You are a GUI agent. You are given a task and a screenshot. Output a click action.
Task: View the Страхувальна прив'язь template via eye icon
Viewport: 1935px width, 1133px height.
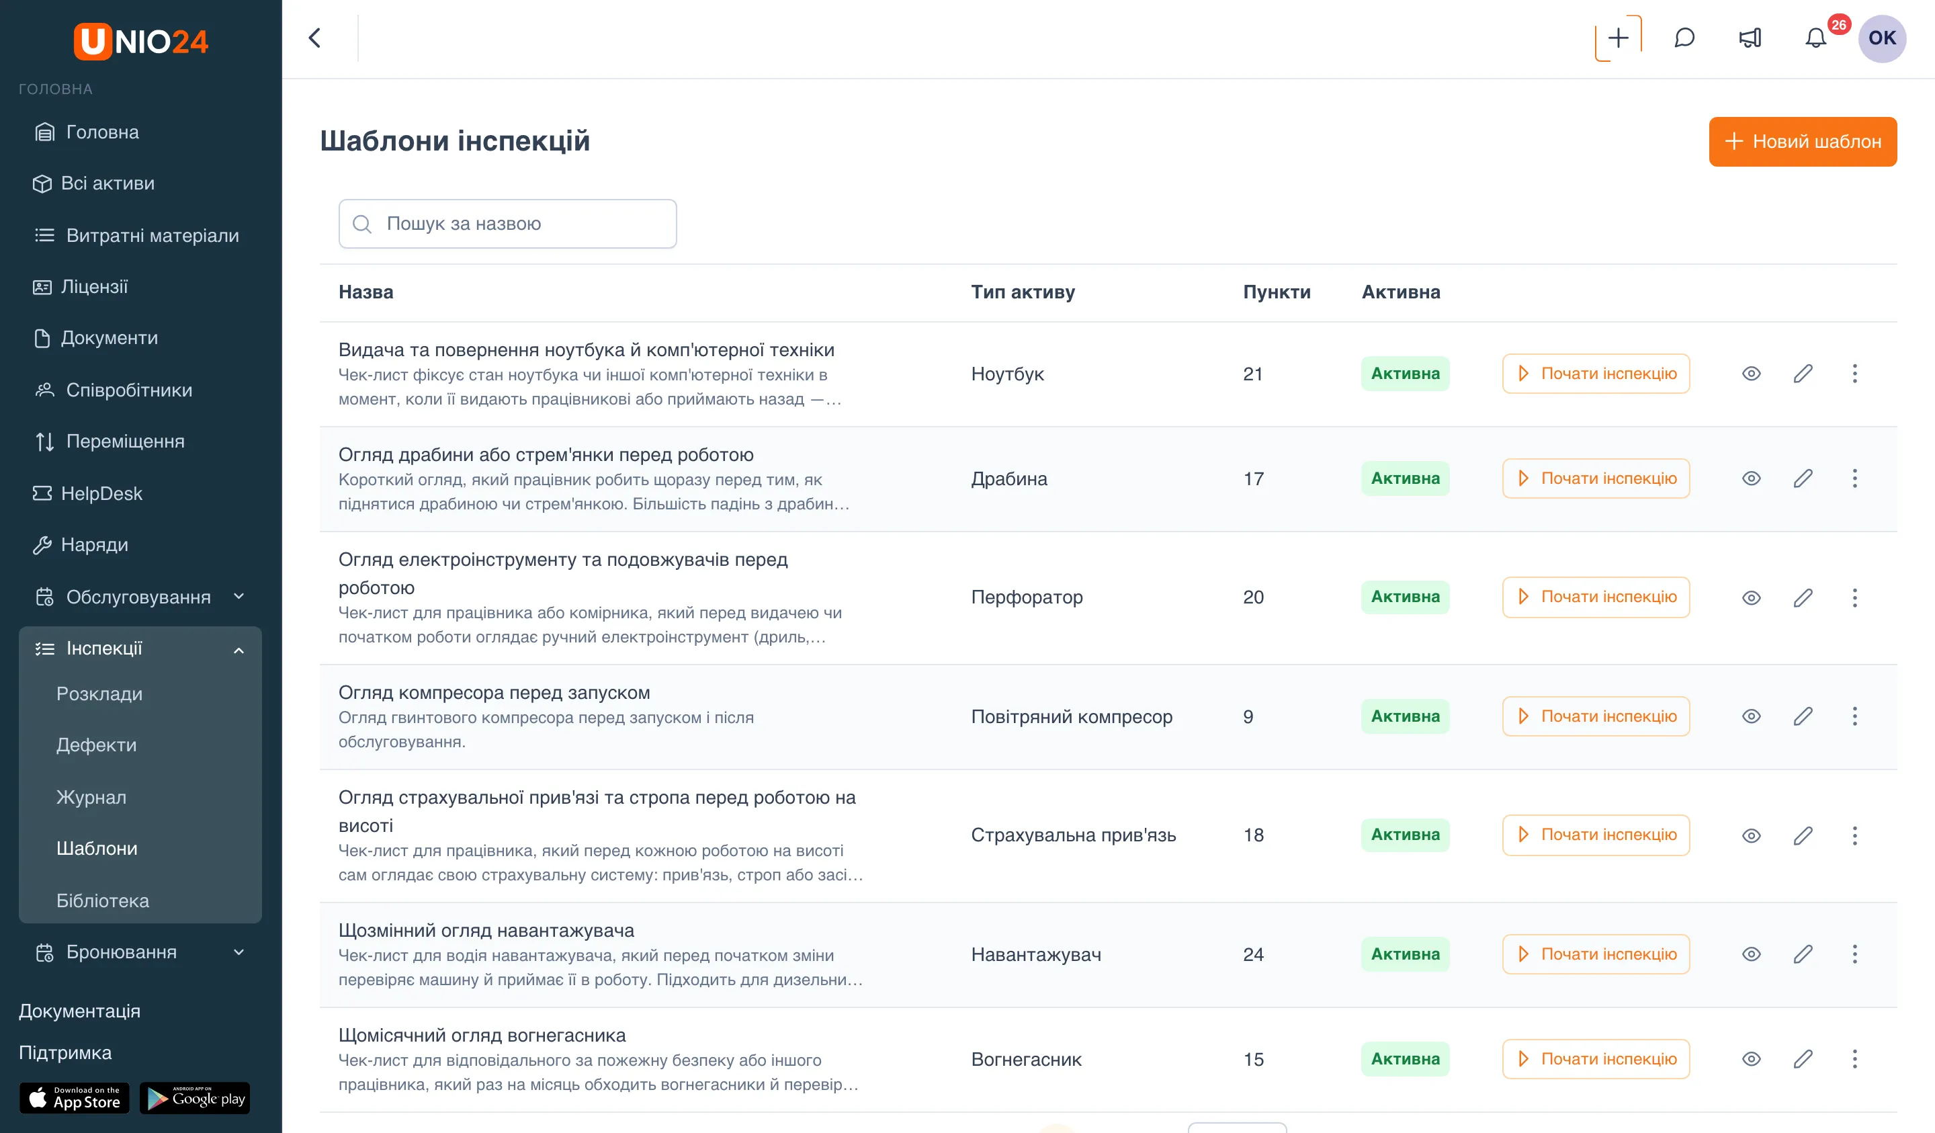[x=1751, y=835]
